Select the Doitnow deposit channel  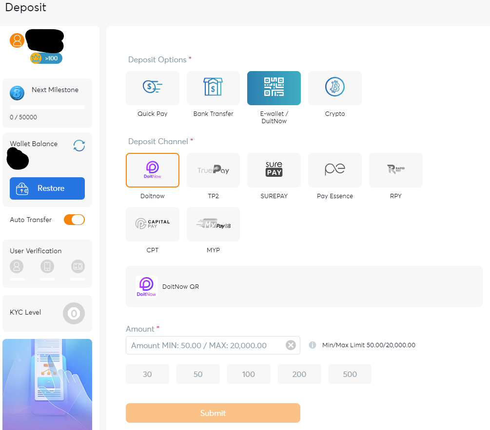152,170
